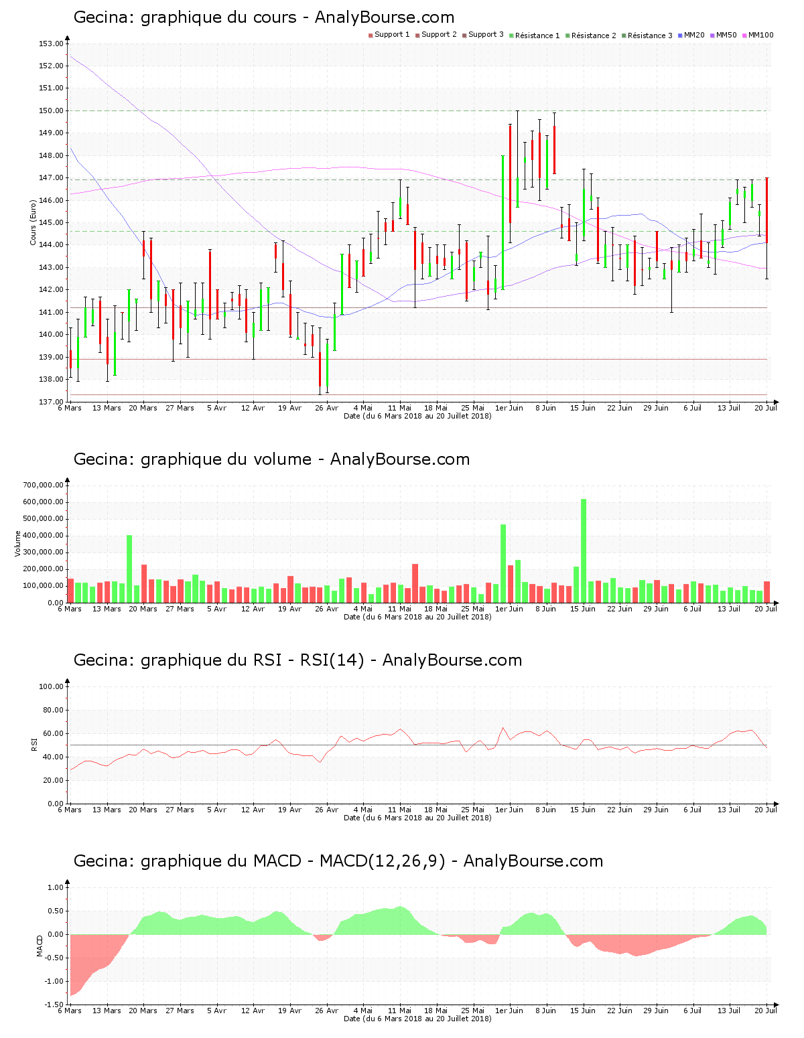
Task: Click the vertical 'Volume' axis title
Action: point(17,543)
